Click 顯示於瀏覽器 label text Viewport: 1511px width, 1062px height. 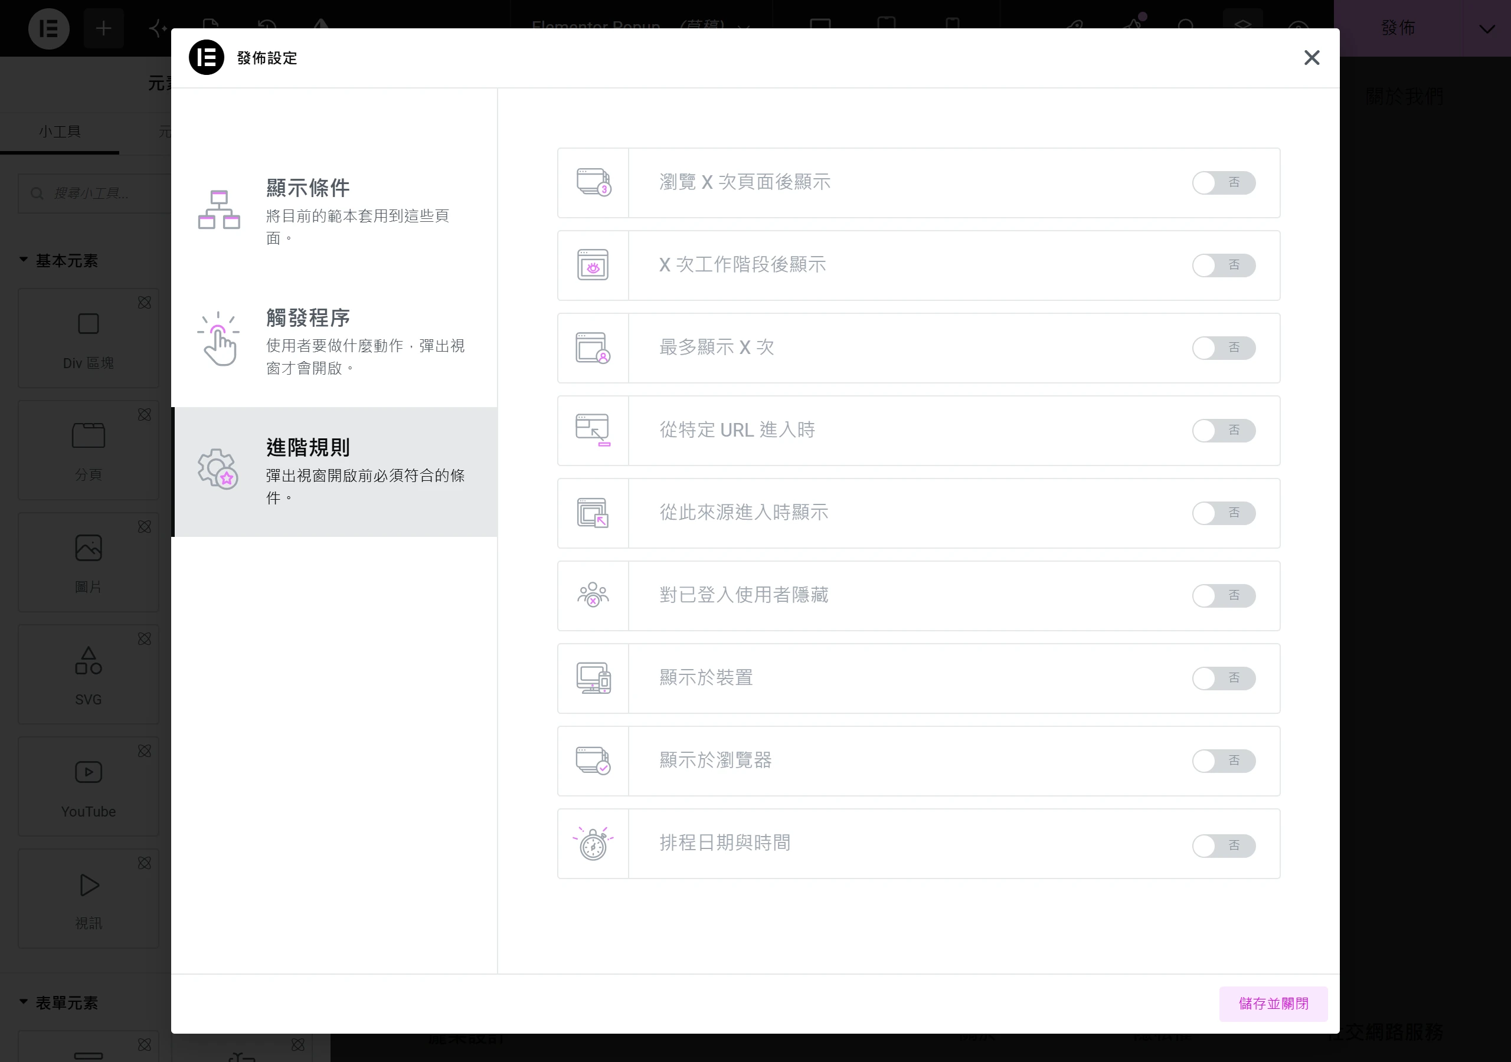(715, 761)
